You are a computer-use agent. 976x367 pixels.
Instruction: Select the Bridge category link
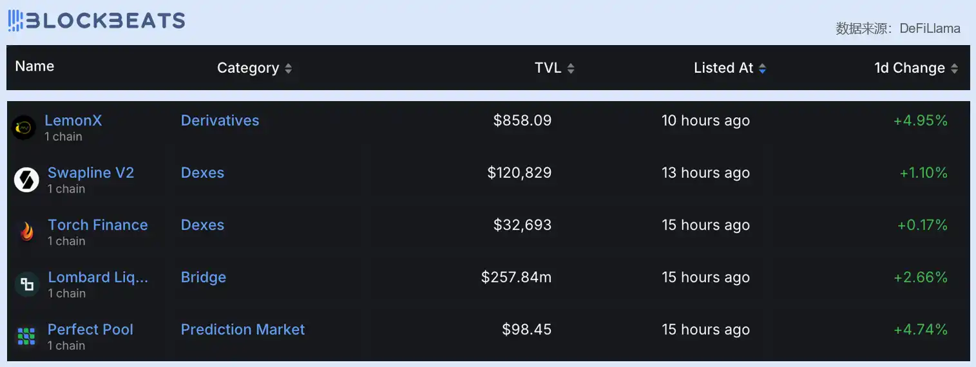tap(203, 277)
